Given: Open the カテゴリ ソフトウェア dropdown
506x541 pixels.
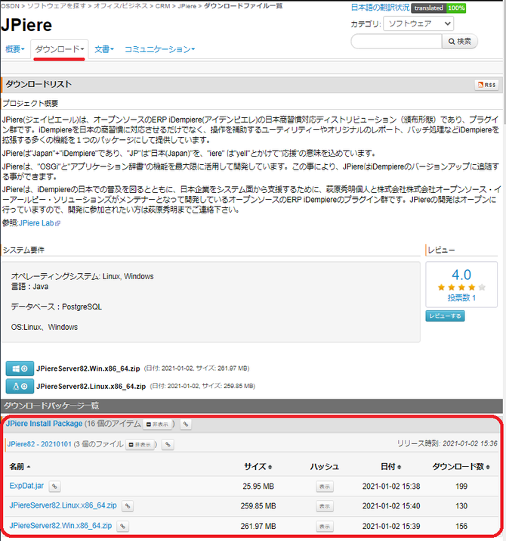Looking at the screenshot, I should pos(418,23).
